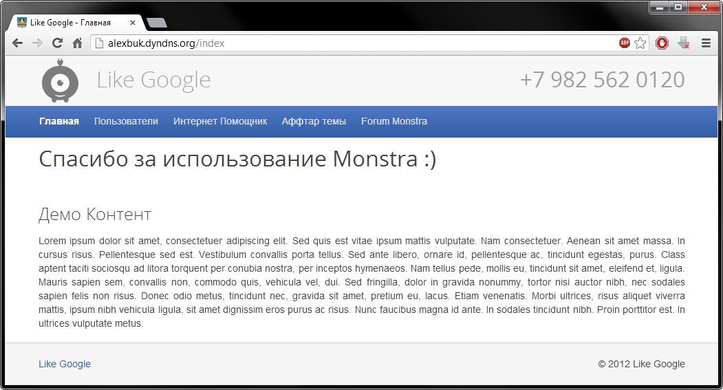Open the Adblock Plus icon in address bar
723x390 pixels.
coord(625,43)
